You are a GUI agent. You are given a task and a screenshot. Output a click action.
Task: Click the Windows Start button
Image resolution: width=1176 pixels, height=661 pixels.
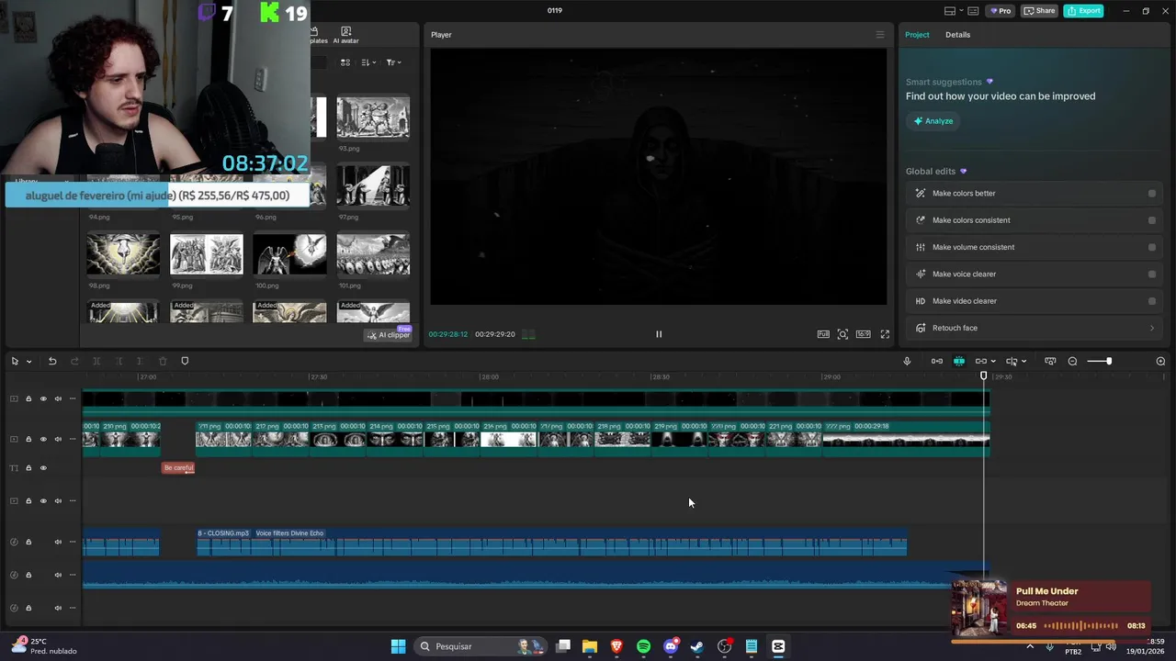[x=398, y=646]
